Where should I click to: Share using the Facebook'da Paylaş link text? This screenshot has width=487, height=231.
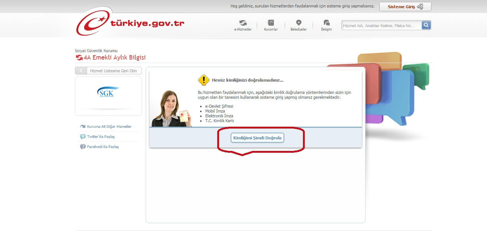[x=103, y=147]
